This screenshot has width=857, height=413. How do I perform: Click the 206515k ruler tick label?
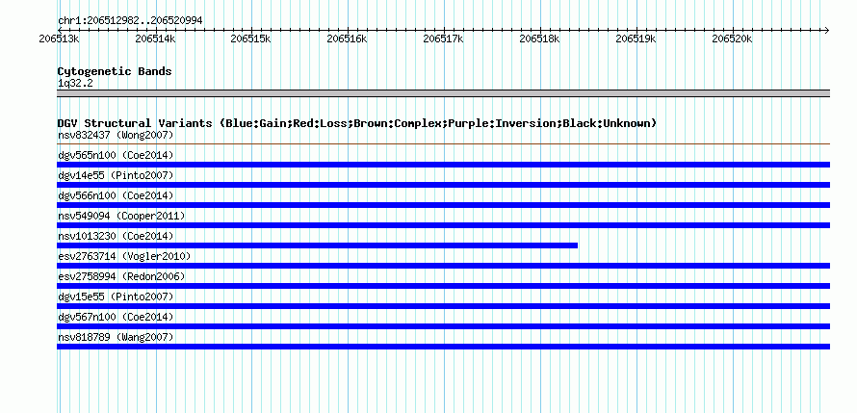[251, 39]
